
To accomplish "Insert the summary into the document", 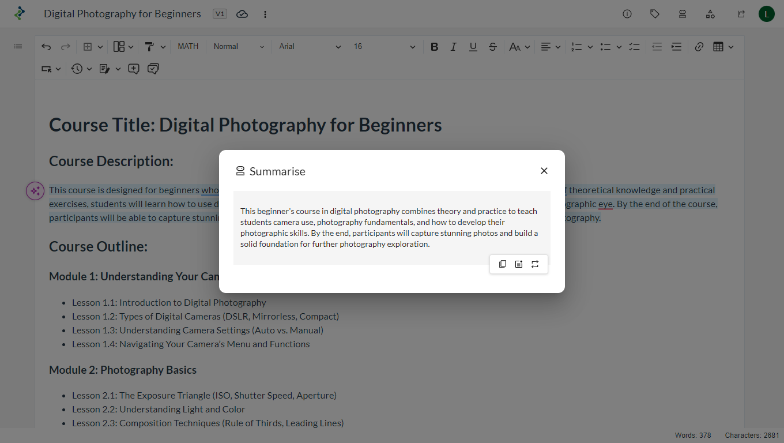I will [519, 264].
